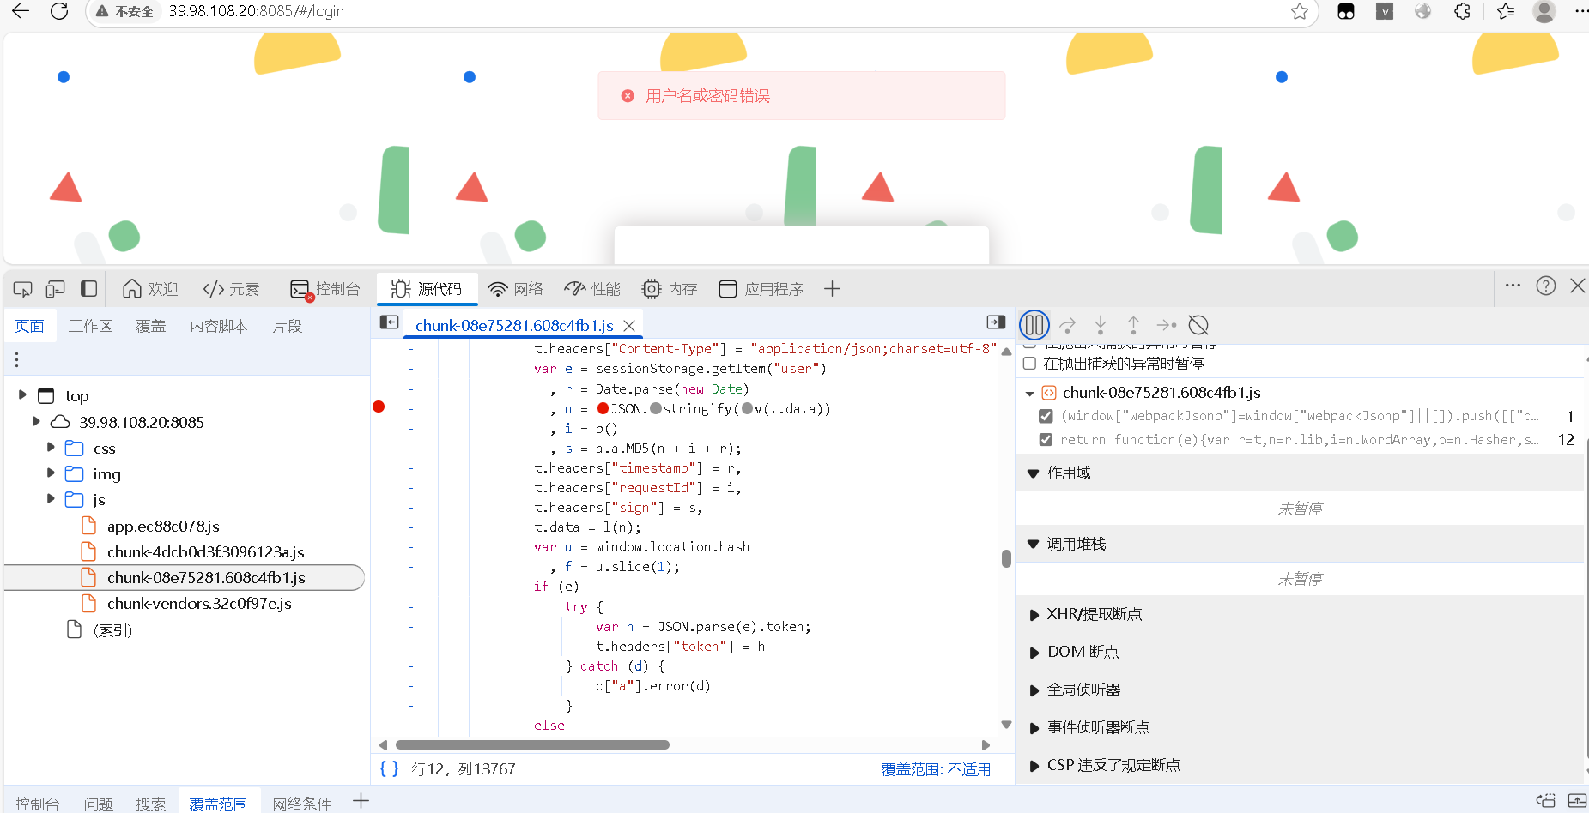Image resolution: width=1589 pixels, height=813 pixels.
Task: Open chunk-vendors.32c0f97e.js file
Action: point(199,603)
